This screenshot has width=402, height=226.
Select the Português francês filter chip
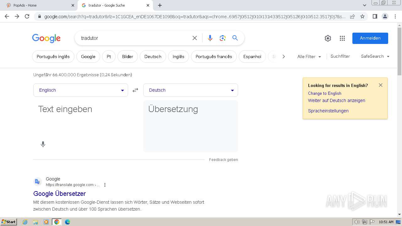click(214, 56)
